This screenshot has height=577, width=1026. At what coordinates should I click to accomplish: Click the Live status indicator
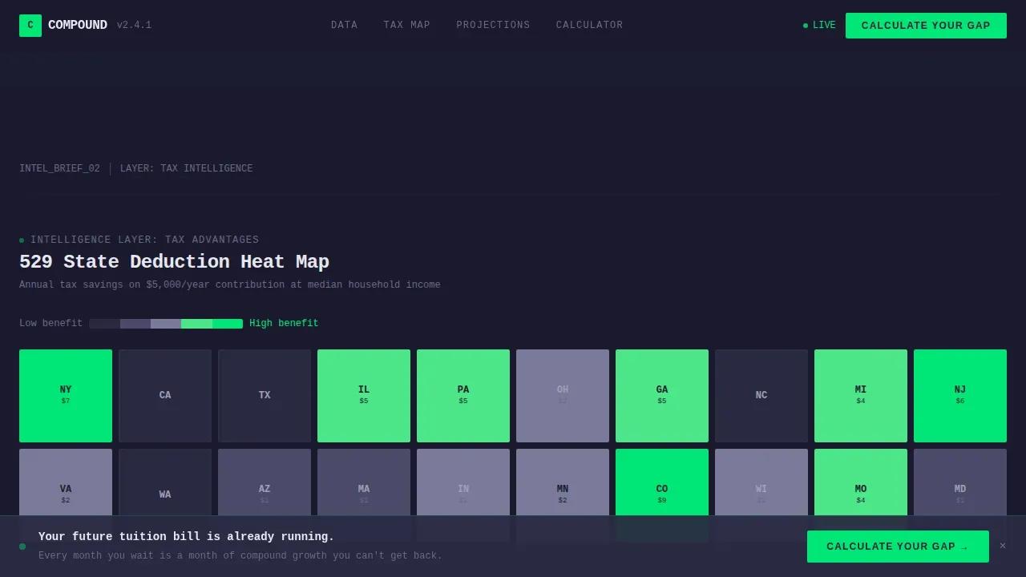[819, 26]
